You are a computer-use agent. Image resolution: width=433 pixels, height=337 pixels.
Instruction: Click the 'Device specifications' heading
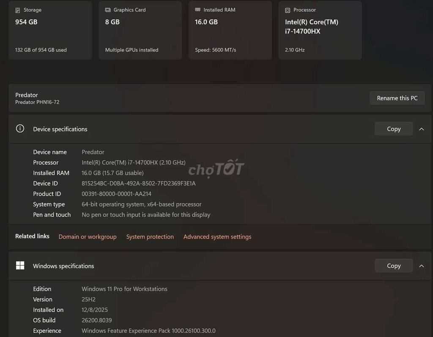coord(60,129)
